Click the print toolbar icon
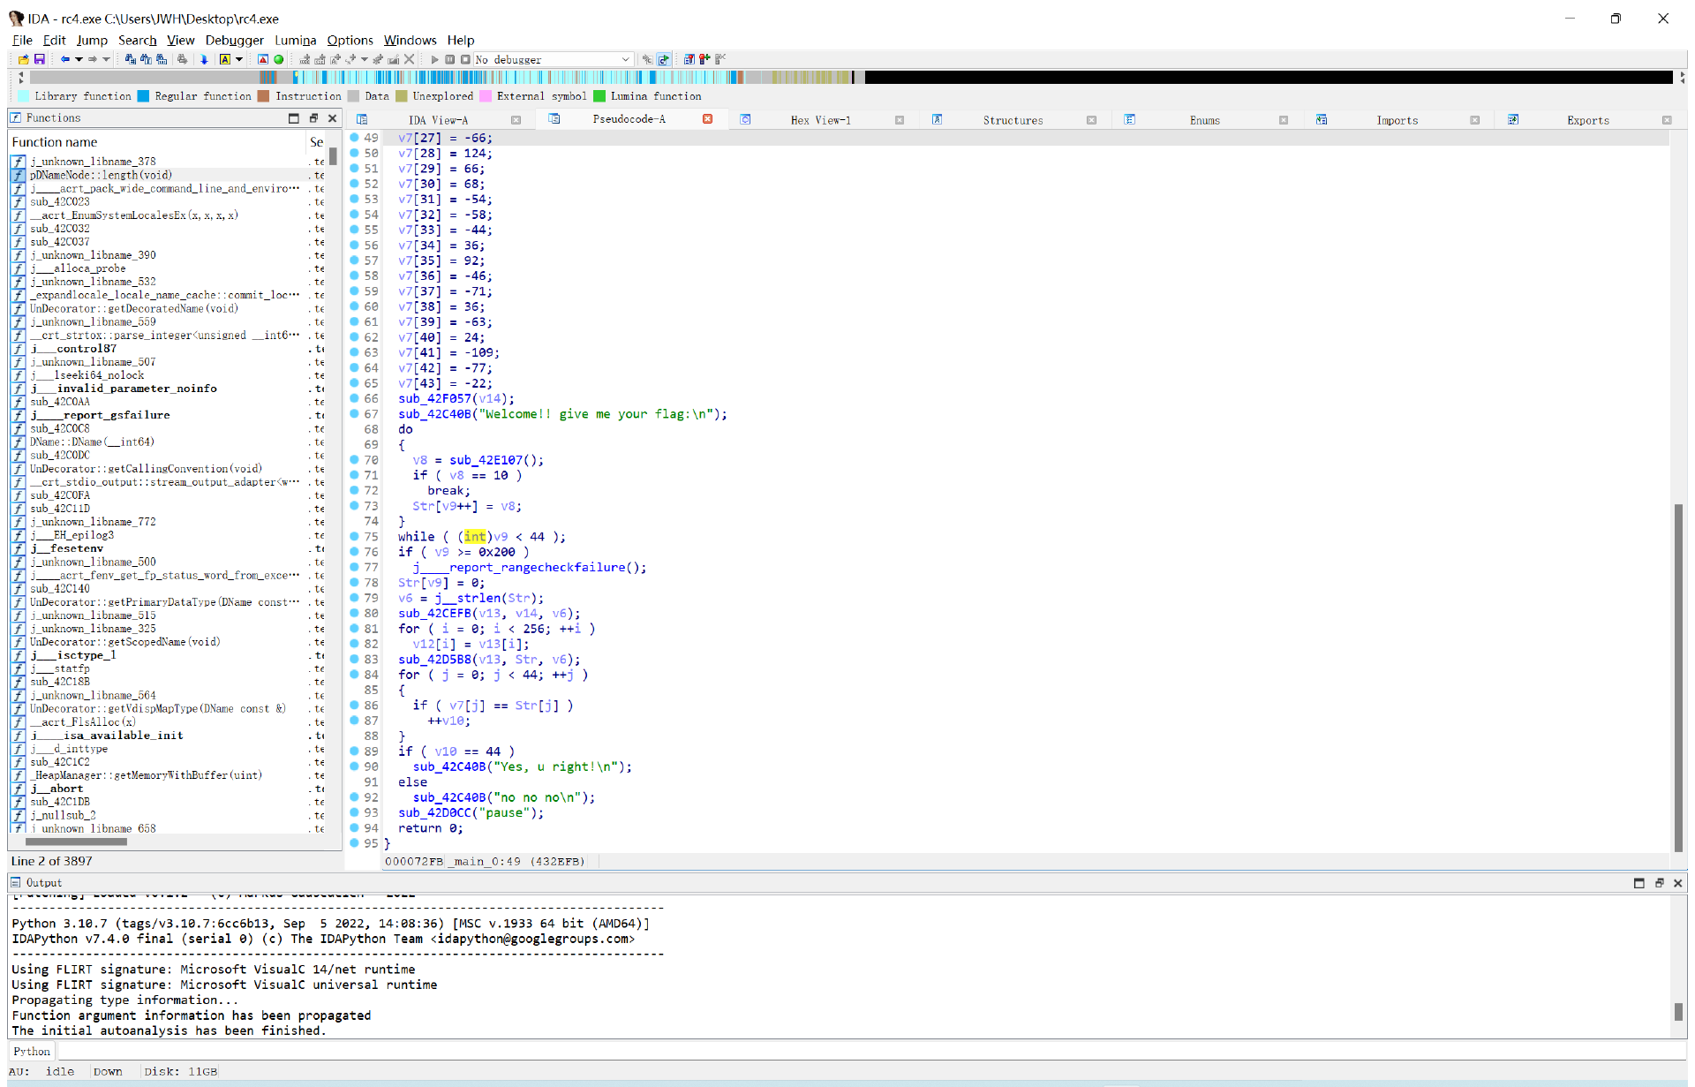Screen dimensions: 1695x1087 (183, 59)
